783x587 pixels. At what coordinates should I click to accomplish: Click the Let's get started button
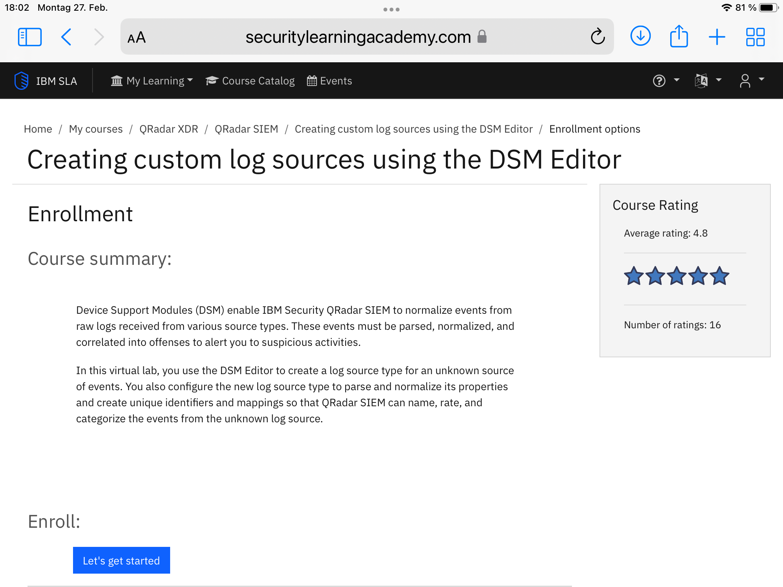point(121,560)
